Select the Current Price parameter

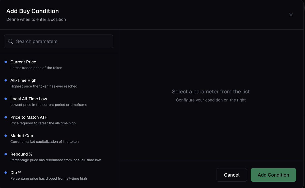[x=59, y=65]
